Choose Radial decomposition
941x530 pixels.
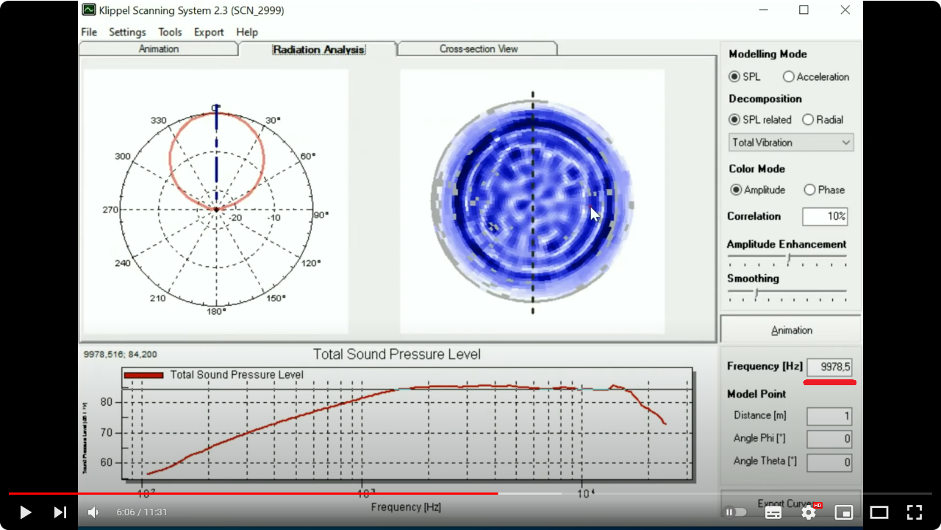[x=823, y=120]
